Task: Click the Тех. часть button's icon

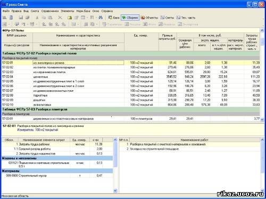Action: (178, 18)
